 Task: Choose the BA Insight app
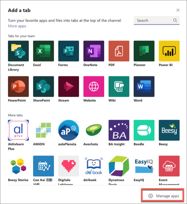(119, 130)
